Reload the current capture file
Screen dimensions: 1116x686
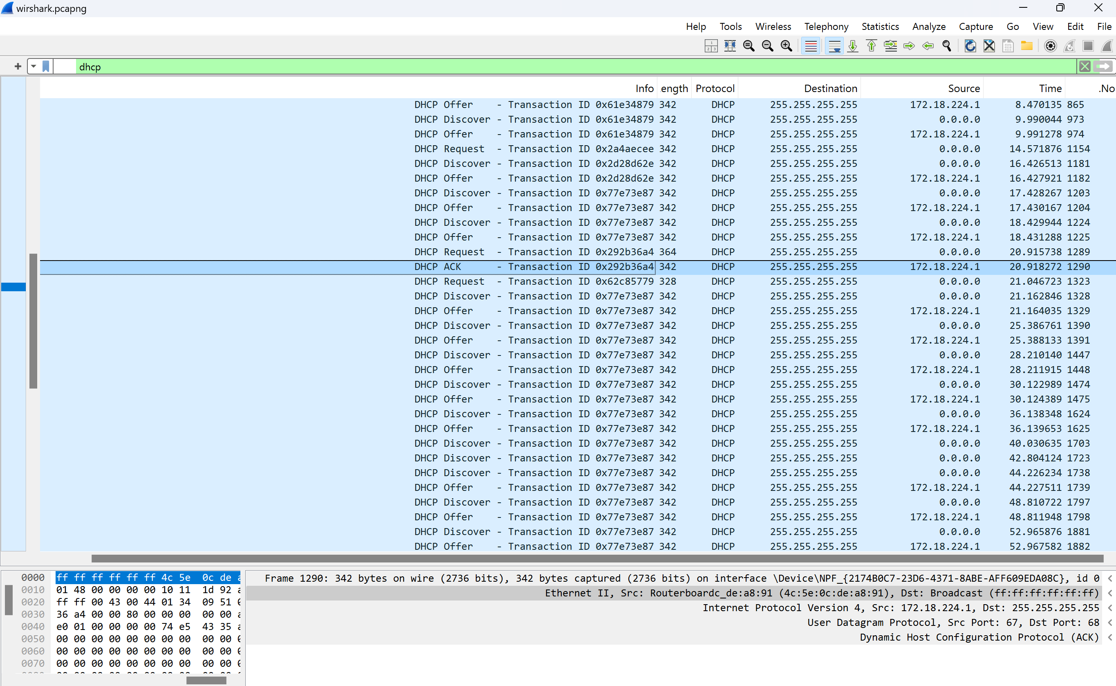pos(970,46)
